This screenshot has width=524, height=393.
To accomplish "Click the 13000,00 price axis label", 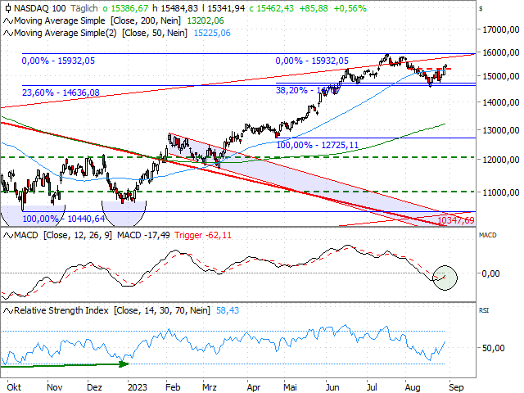I will tap(500, 130).
